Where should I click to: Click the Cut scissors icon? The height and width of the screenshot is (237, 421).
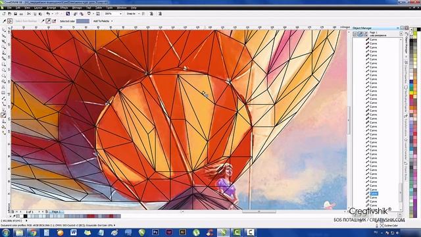click(29, 13)
